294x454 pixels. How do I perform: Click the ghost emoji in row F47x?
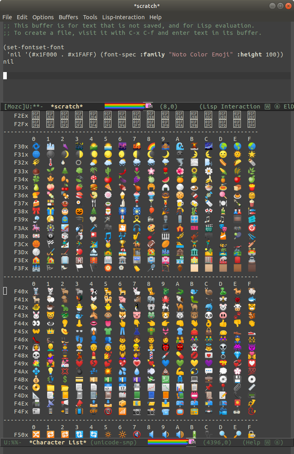pyautogui.click(x=195, y=347)
